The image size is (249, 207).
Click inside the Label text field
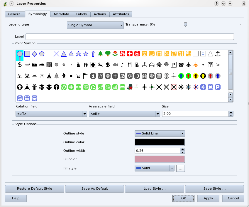(129, 36)
